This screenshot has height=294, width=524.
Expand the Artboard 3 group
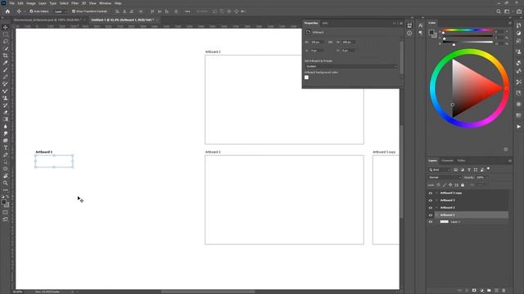pos(436,200)
